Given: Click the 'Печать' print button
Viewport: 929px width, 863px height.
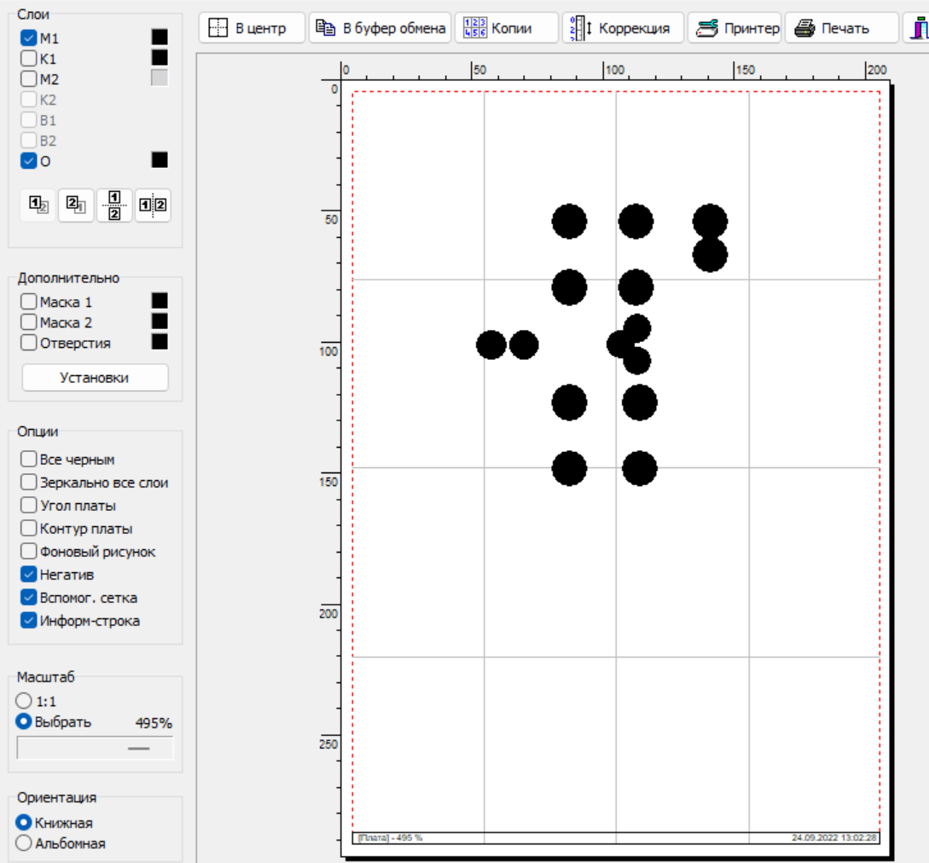Looking at the screenshot, I should [x=841, y=28].
